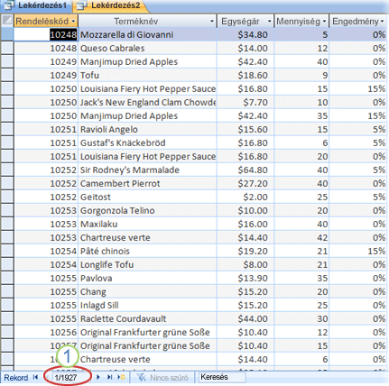This screenshot has height=386, width=389.
Task: Select the row selector for Ravioli Angelo
Action: point(7,129)
